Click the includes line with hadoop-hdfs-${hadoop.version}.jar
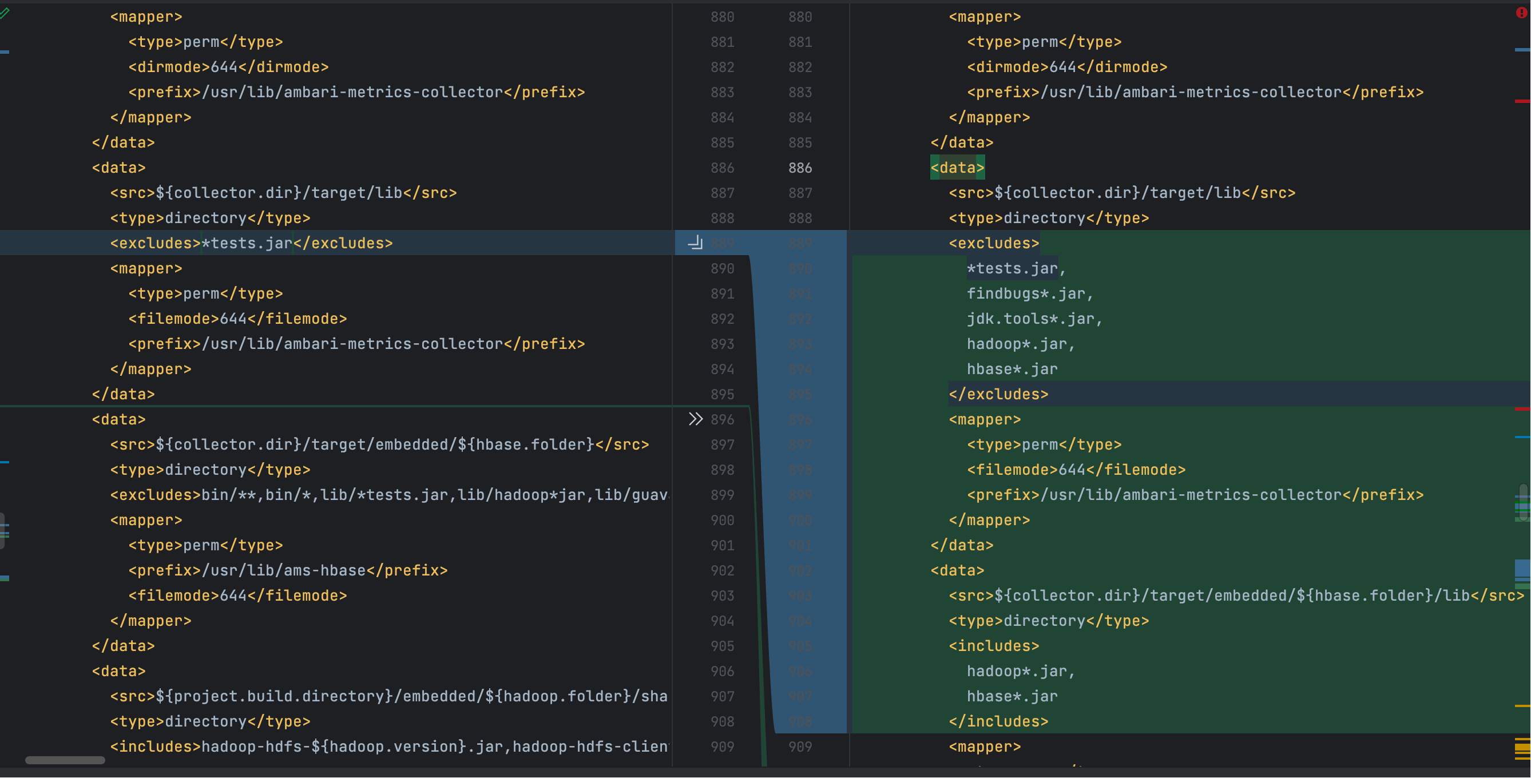Screen dimensions: 1531x778 click(389, 747)
